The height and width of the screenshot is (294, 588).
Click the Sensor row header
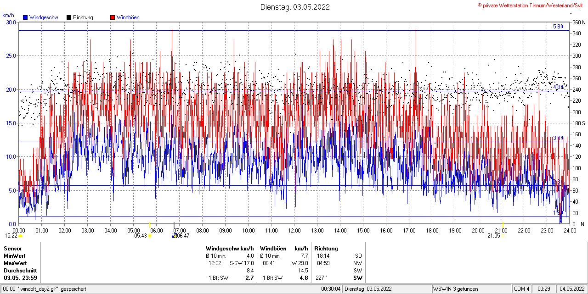pos(13,248)
